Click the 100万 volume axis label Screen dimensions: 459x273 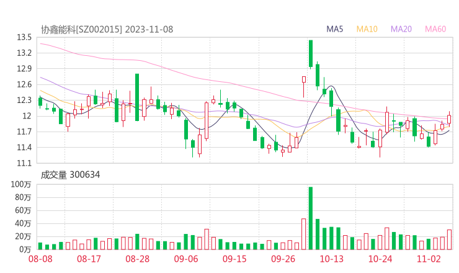[21, 184]
